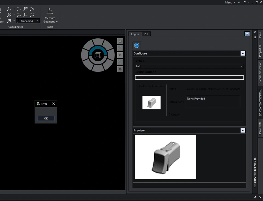Collapse the Preview section
This screenshot has width=263, height=201.
[x=243, y=130]
